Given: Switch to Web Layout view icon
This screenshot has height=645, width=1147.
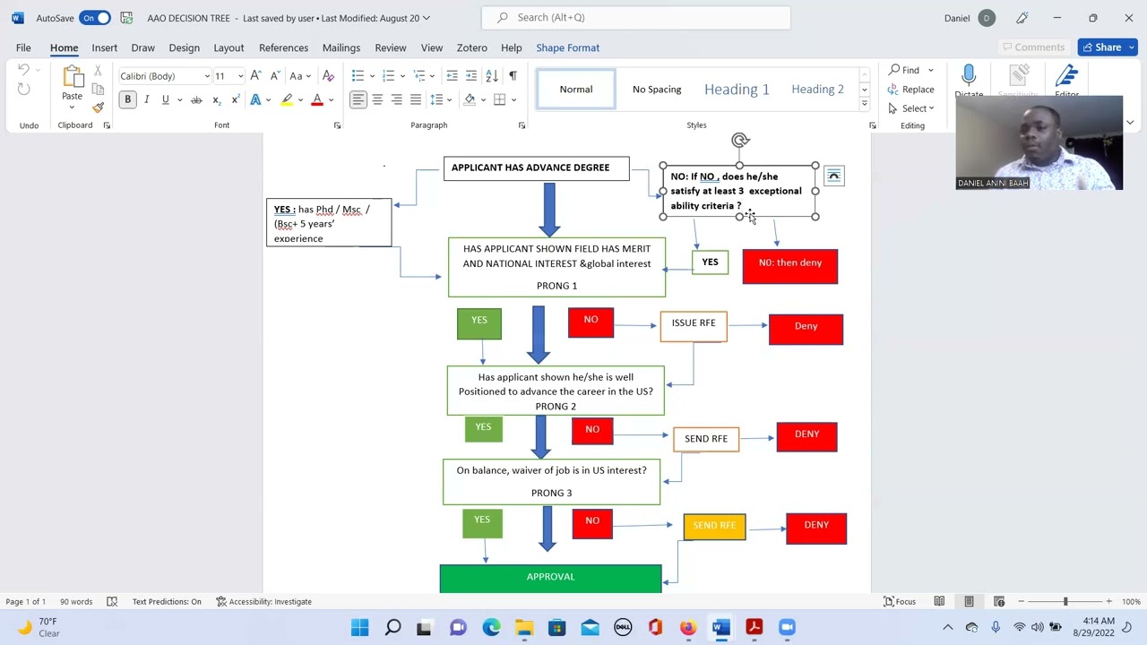Looking at the screenshot, I should click(999, 601).
